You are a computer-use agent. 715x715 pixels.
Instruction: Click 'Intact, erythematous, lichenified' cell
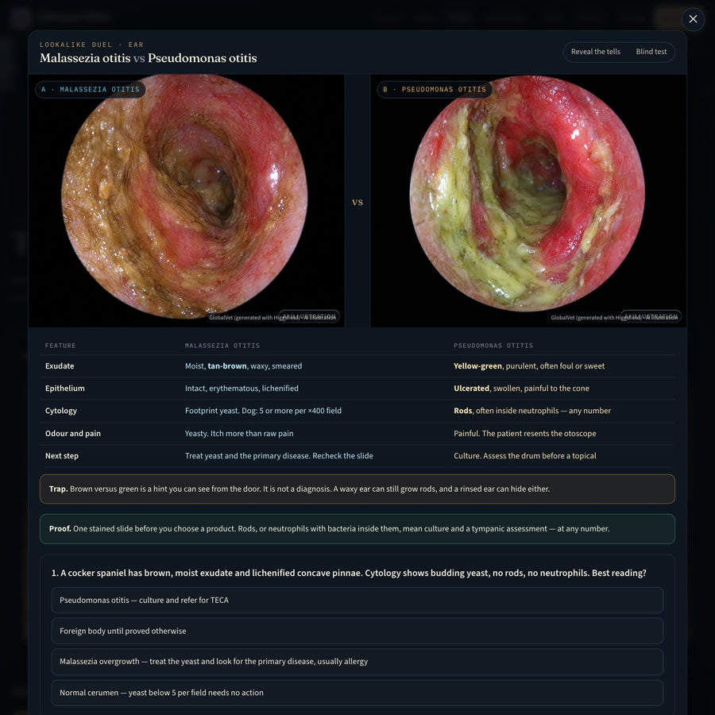[242, 388]
